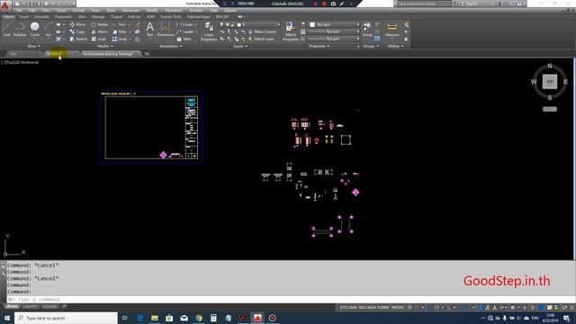Select the Arc tool
Viewport: 576px width, 324px height.
48,29
